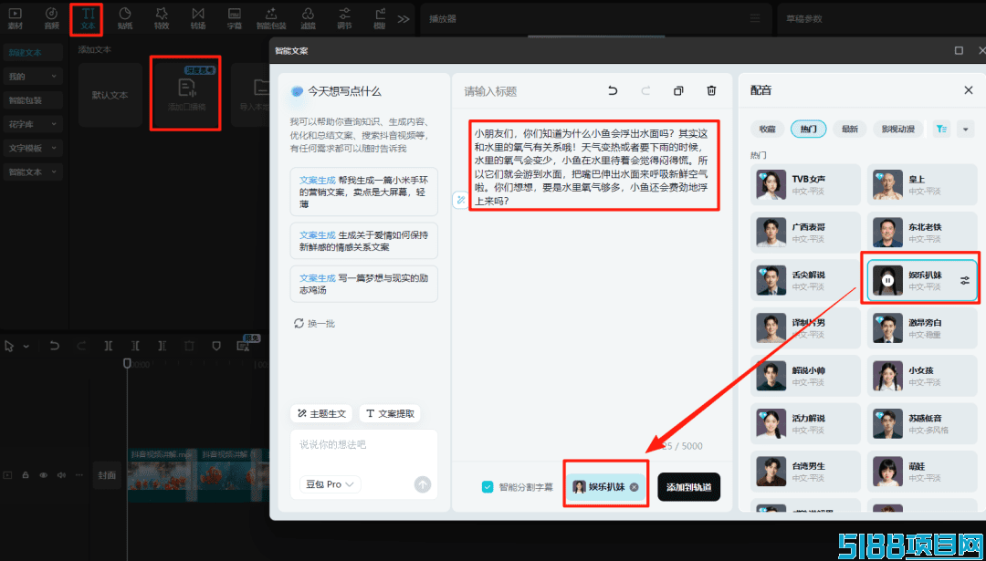This screenshot has width=986, height=561.
Task: Lock the video track
Action: click(26, 475)
